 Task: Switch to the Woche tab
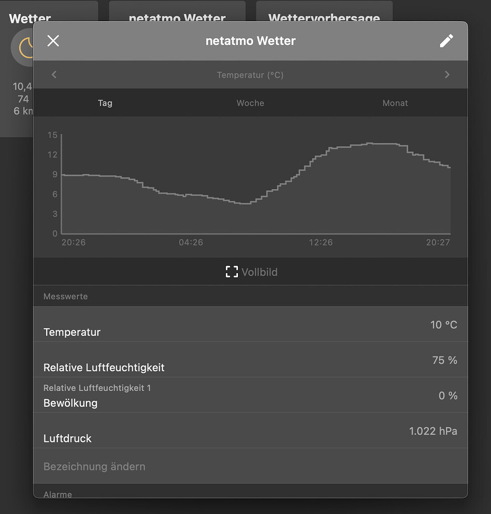[250, 103]
